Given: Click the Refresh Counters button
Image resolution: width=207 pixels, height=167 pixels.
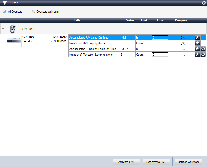Looking at the screenshot, I should click(188, 162).
